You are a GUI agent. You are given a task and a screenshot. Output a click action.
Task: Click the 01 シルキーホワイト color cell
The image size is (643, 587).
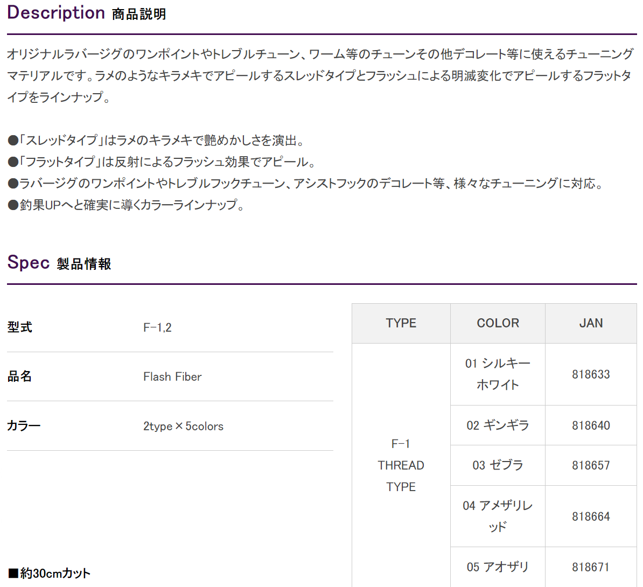(498, 374)
